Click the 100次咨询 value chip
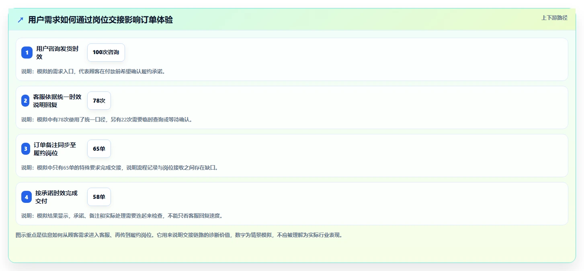Screen dimensions: 584x271 coord(106,53)
